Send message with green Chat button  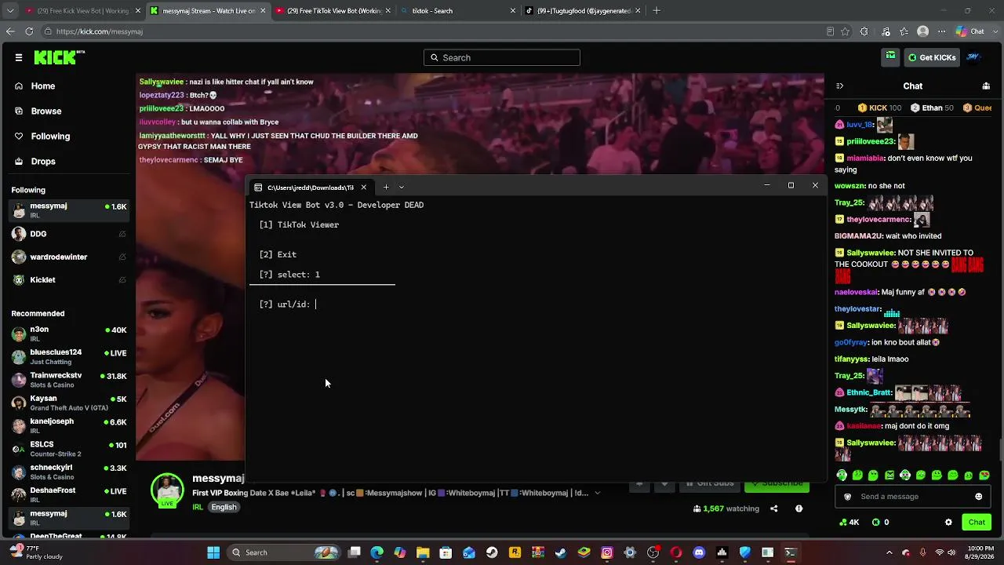pyautogui.click(x=977, y=522)
